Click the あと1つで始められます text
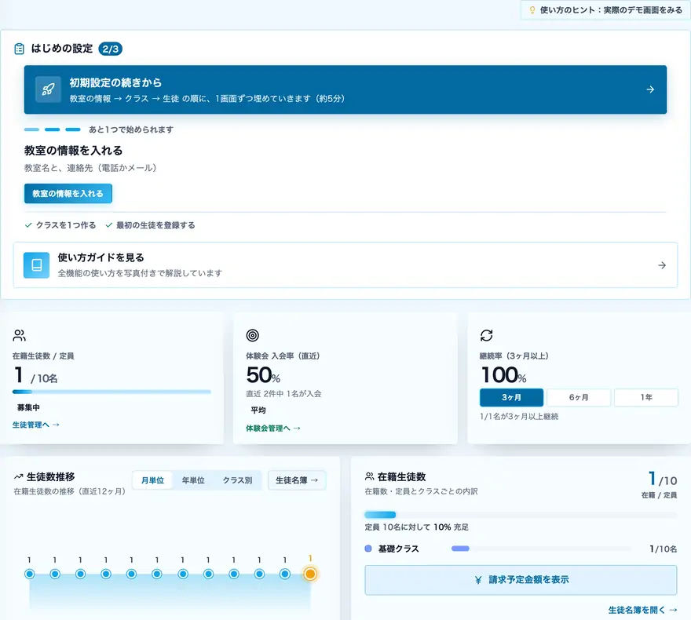This screenshot has width=691, height=620. click(x=131, y=129)
